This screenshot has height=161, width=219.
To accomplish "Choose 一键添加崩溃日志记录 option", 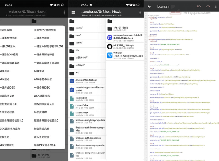I will 47,63.
